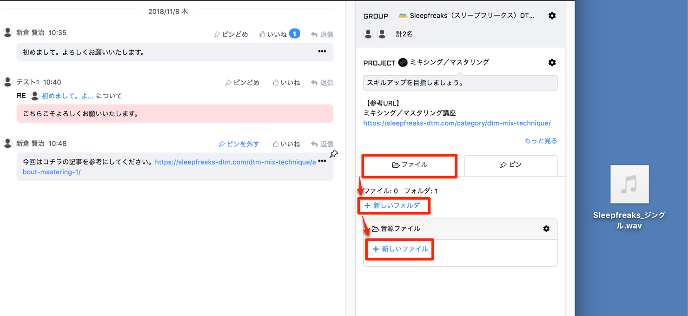Click 新倉 賢治 avatar at 10:48
The image size is (688, 316).
pos(7,143)
